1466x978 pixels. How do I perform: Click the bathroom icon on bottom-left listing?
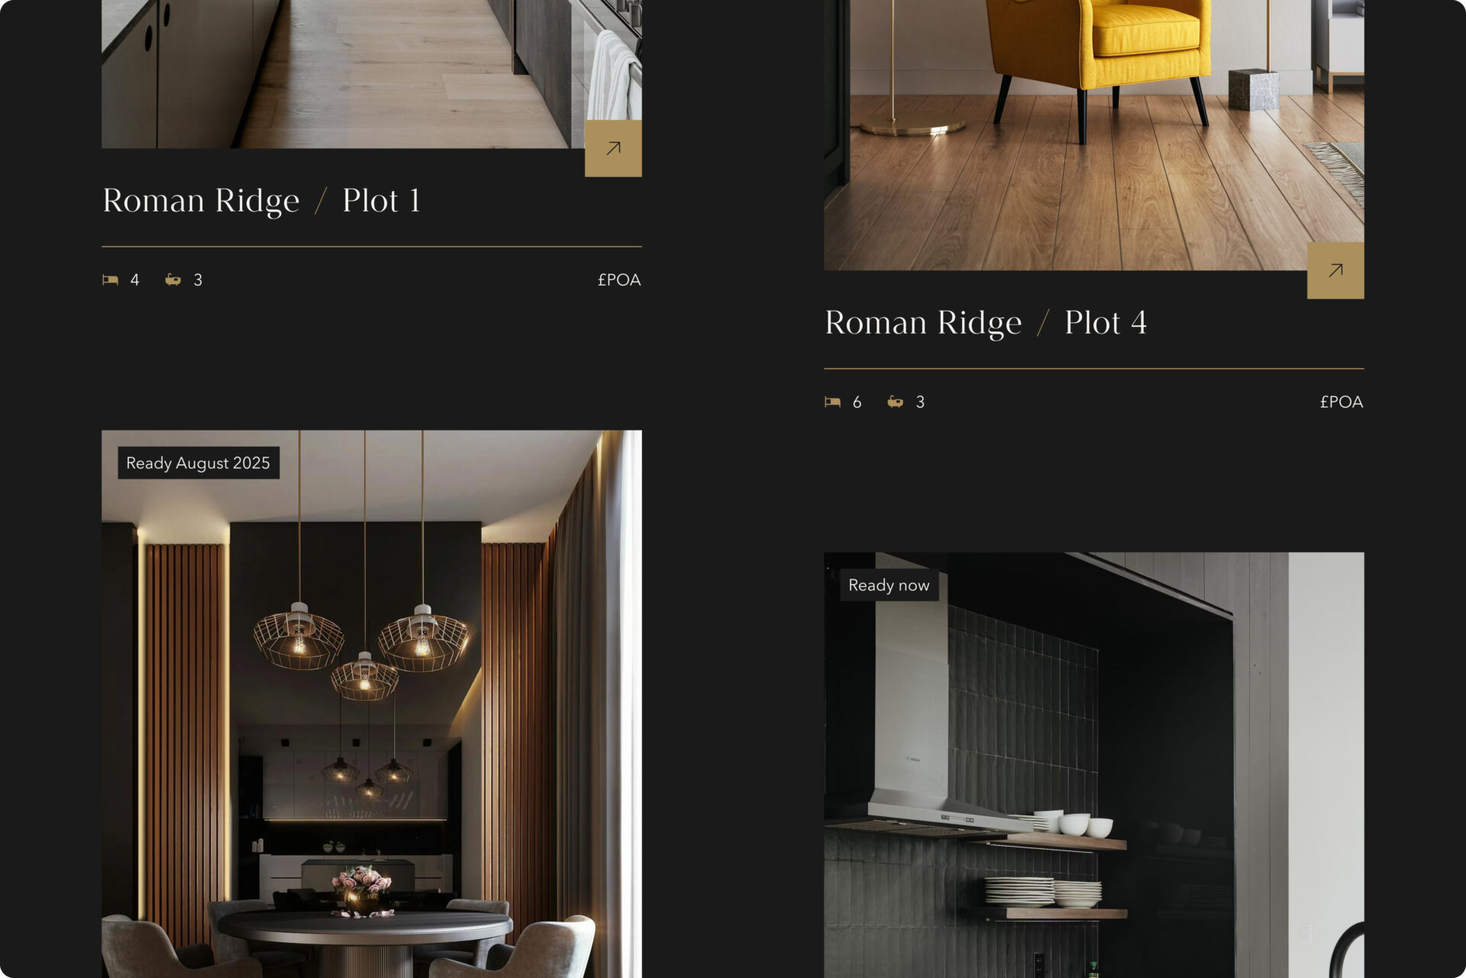[173, 279]
